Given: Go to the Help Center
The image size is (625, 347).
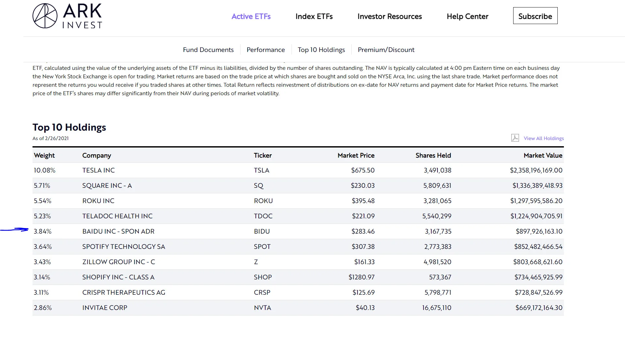Looking at the screenshot, I should pyautogui.click(x=467, y=16).
